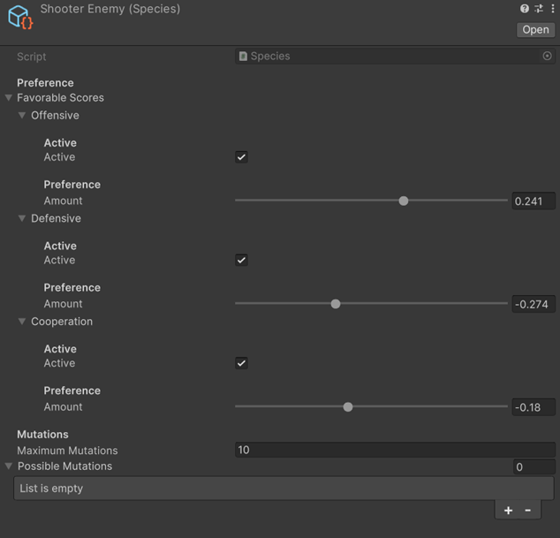Click the Shooter Enemy (Species) title
Screen dimensions: 560x538
[110, 9]
